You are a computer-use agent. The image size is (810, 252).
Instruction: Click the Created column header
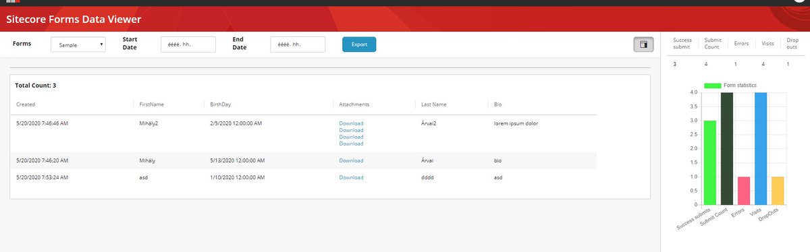point(26,104)
